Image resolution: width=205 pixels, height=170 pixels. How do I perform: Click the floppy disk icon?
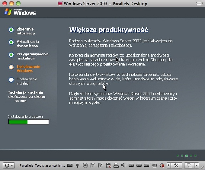[108, 165]
